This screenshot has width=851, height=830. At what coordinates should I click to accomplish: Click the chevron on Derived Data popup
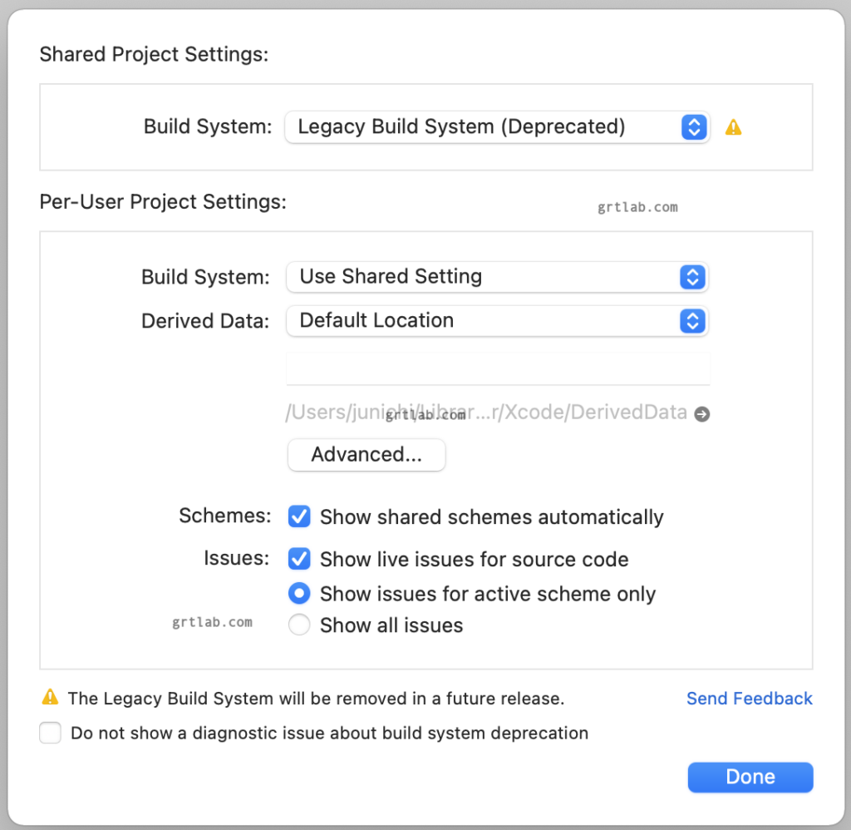(692, 321)
